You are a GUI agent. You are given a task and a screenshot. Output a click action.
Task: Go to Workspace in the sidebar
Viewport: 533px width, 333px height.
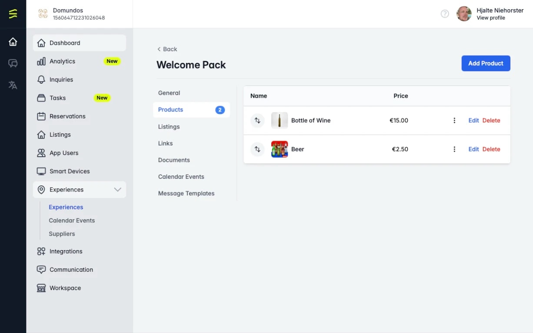pos(80,288)
